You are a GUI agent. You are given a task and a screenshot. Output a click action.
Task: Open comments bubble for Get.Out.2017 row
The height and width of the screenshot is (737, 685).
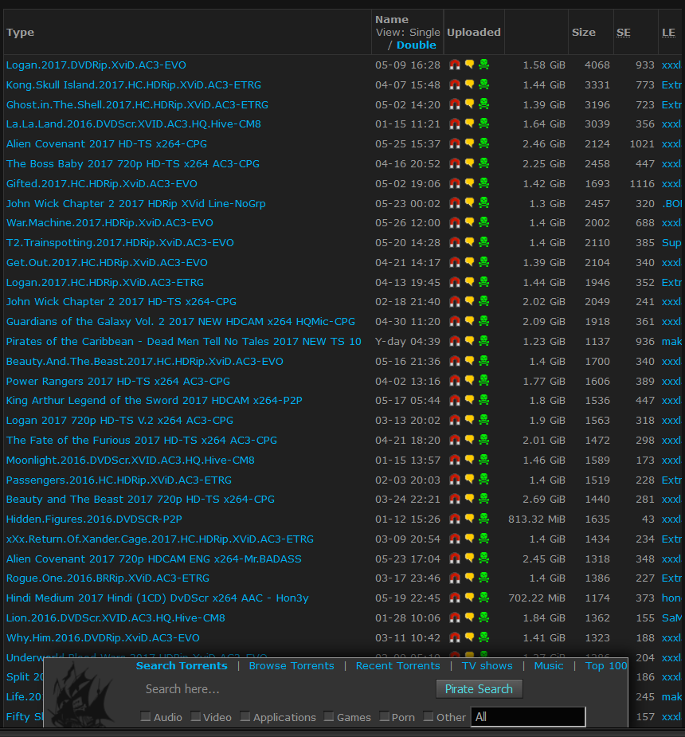pos(469,262)
